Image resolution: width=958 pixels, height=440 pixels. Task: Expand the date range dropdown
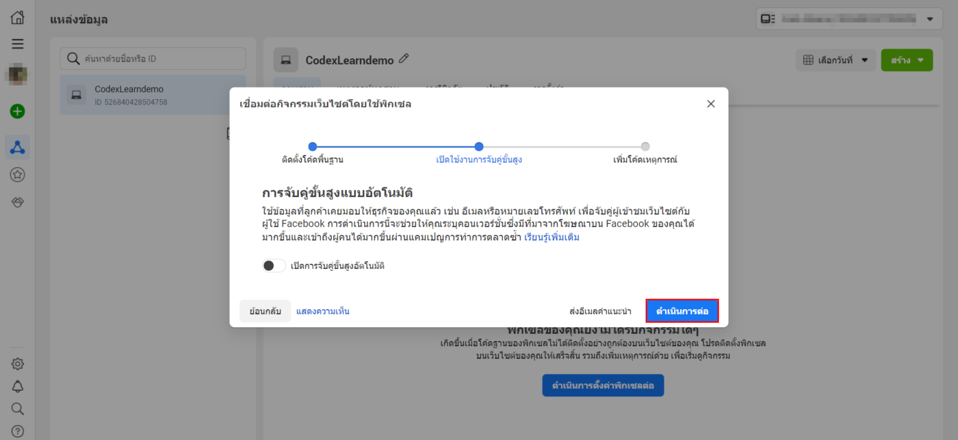836,60
